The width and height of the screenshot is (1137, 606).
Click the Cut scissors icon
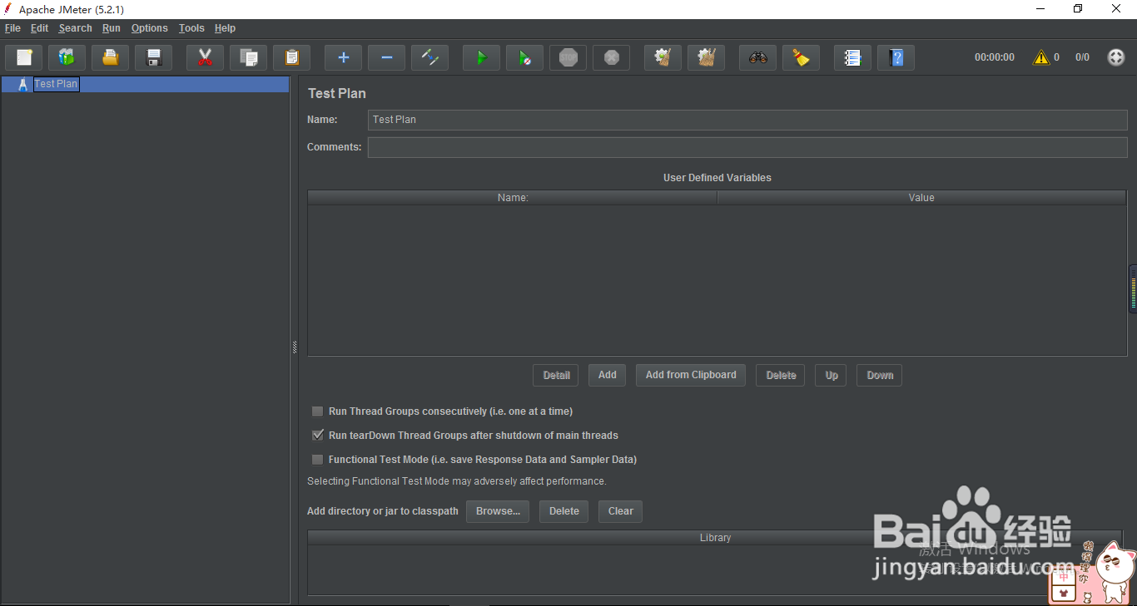pos(206,57)
